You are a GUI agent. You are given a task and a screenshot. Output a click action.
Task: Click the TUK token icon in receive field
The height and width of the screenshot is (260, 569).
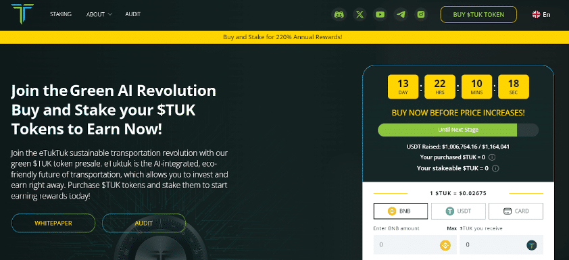pos(532,246)
